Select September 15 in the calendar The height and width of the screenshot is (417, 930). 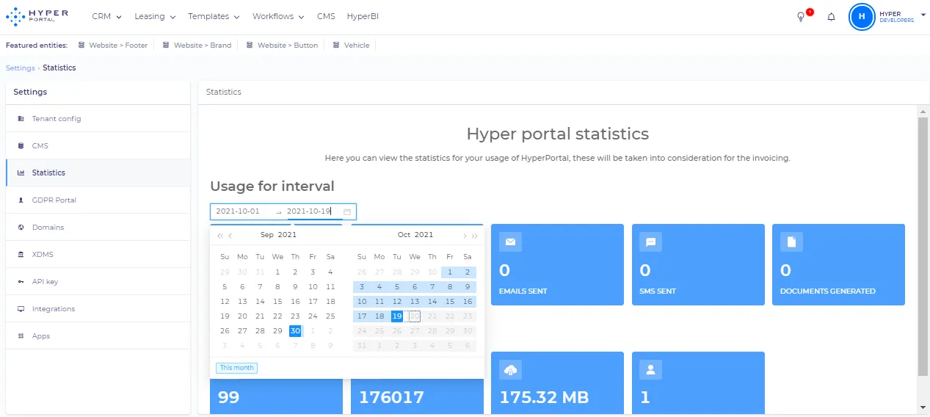[x=277, y=302]
